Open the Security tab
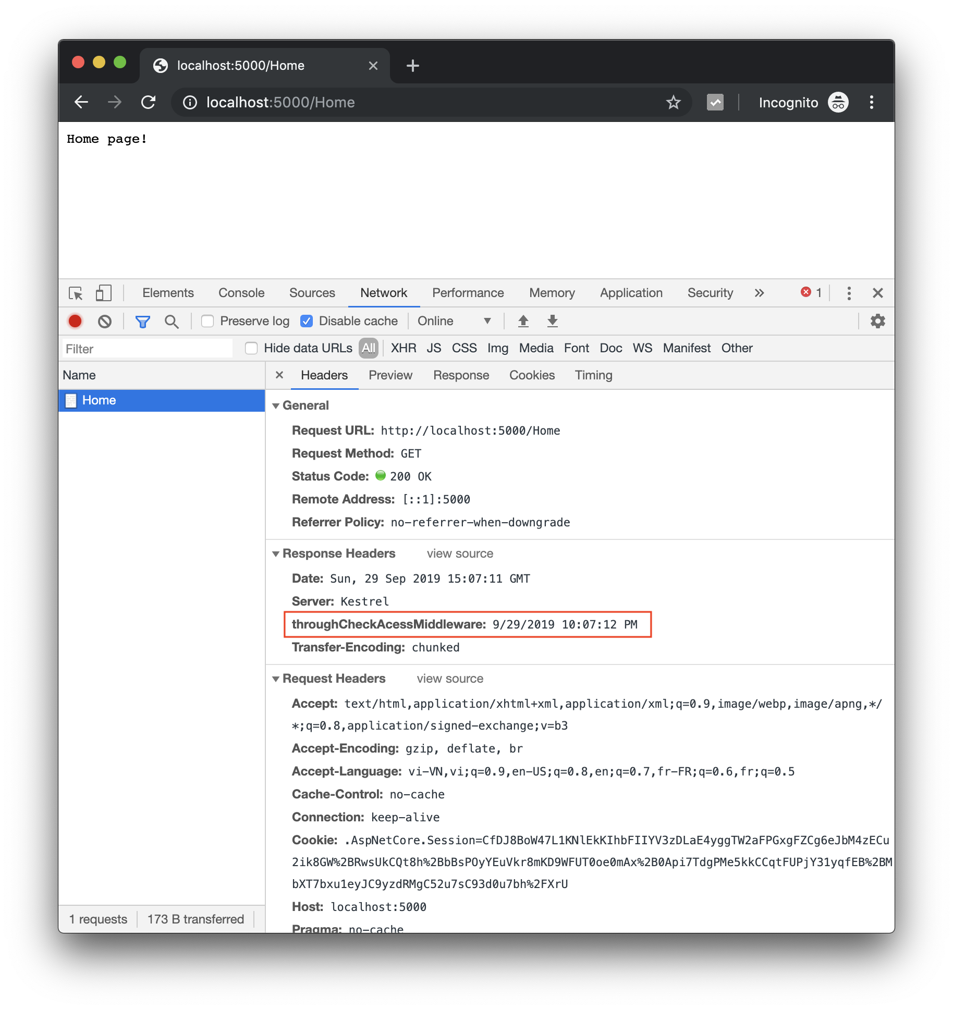 click(710, 293)
